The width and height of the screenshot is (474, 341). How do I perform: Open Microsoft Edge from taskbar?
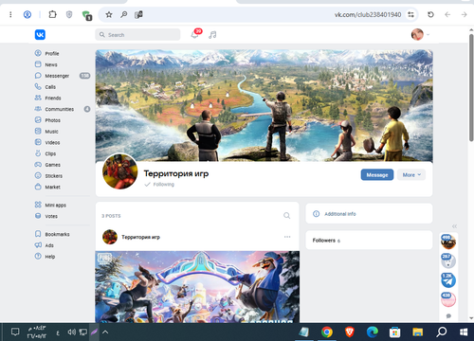click(x=373, y=332)
